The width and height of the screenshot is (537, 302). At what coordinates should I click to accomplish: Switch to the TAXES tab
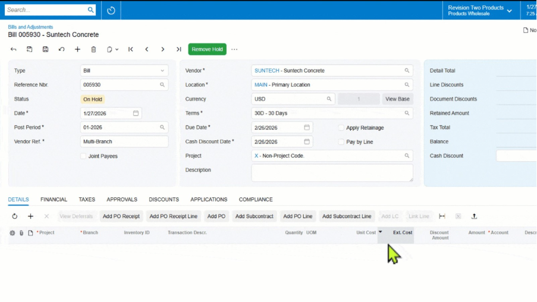click(87, 200)
